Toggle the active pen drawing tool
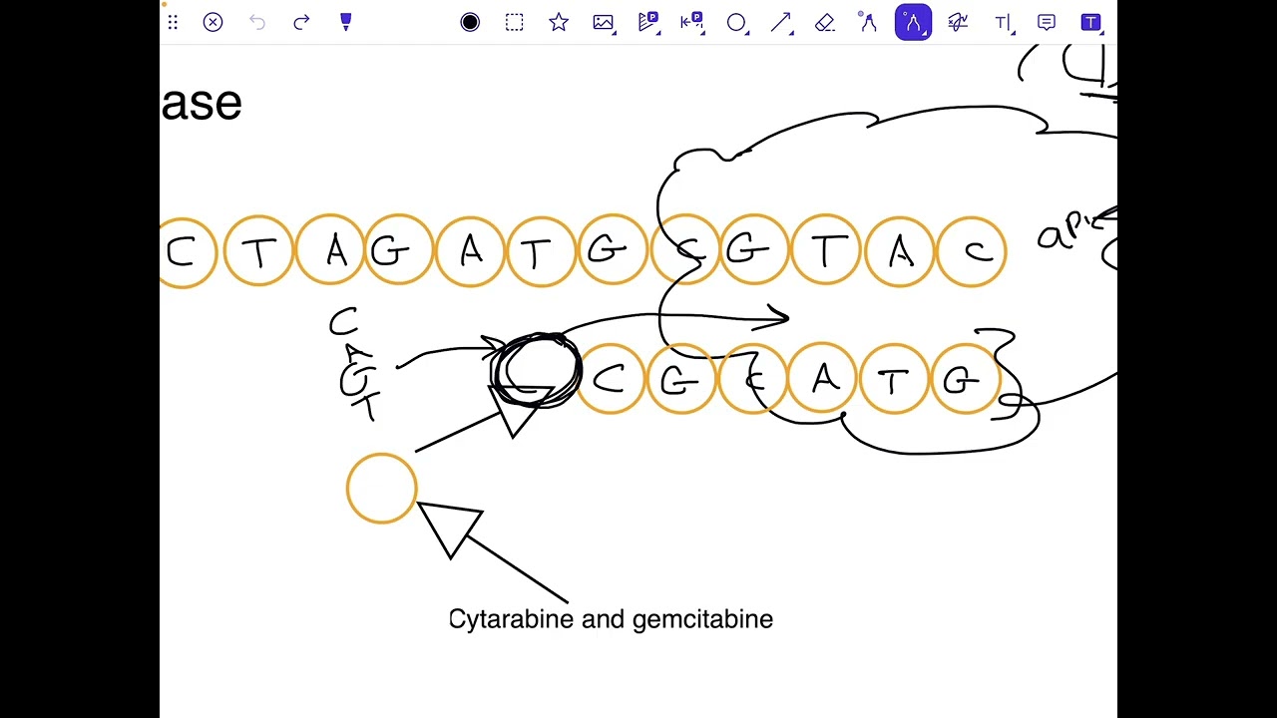Image resolution: width=1277 pixels, height=718 pixels. click(x=913, y=22)
